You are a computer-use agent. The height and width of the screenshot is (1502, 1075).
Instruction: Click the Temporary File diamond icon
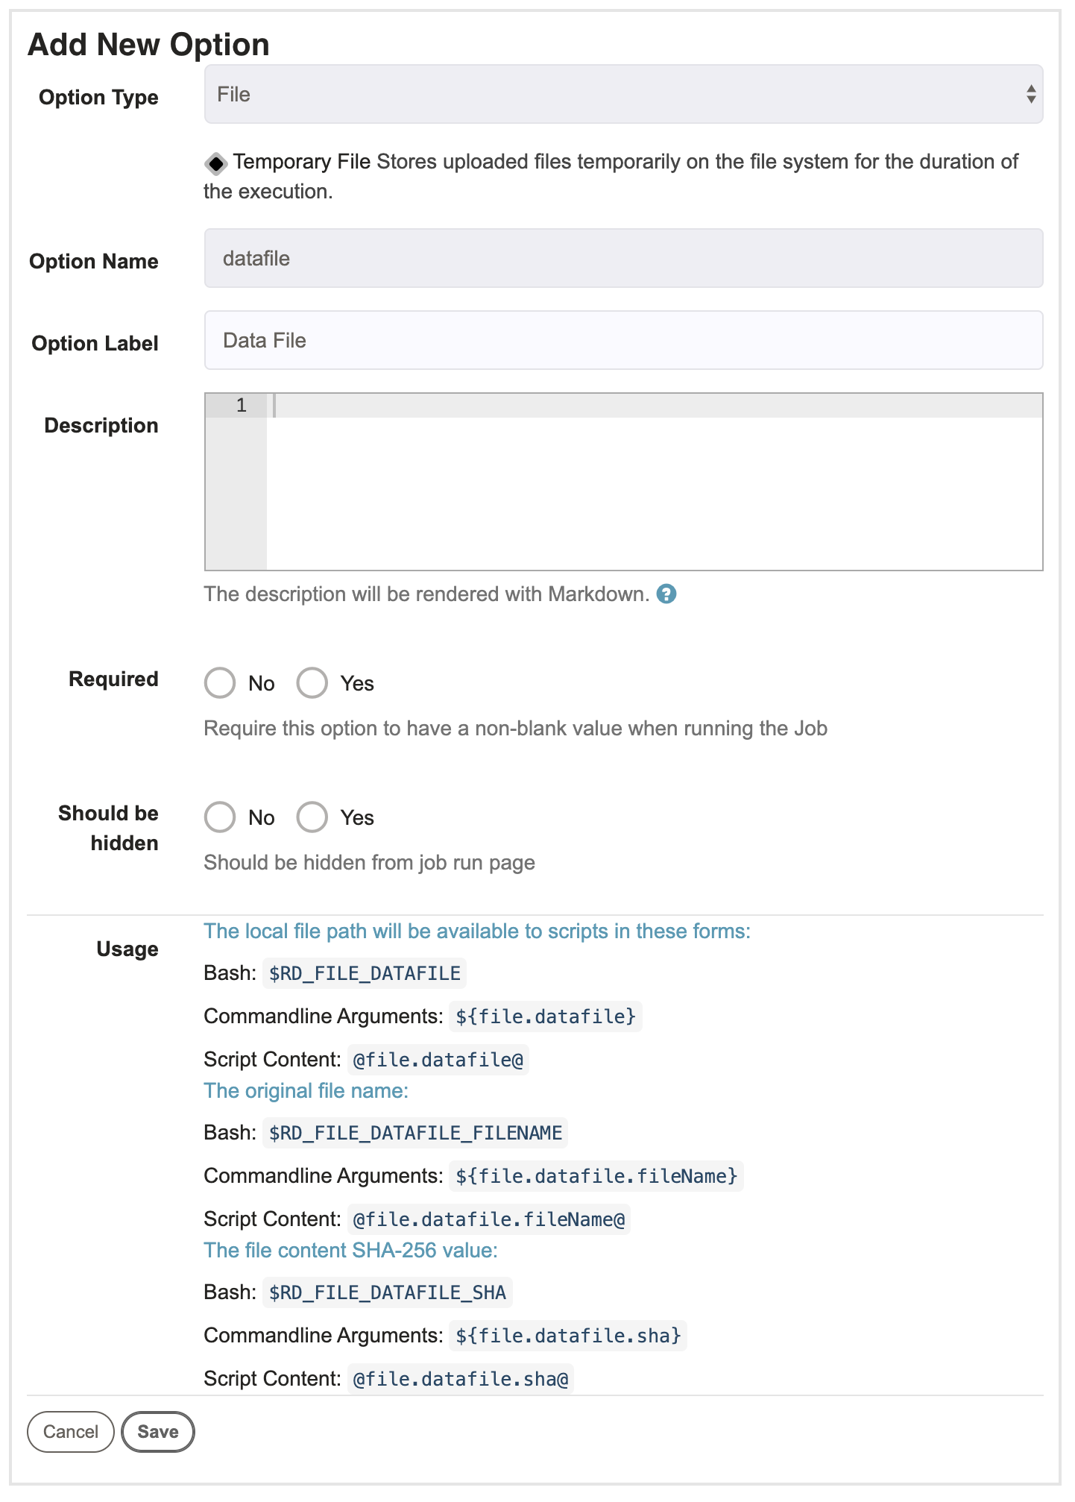click(x=216, y=163)
